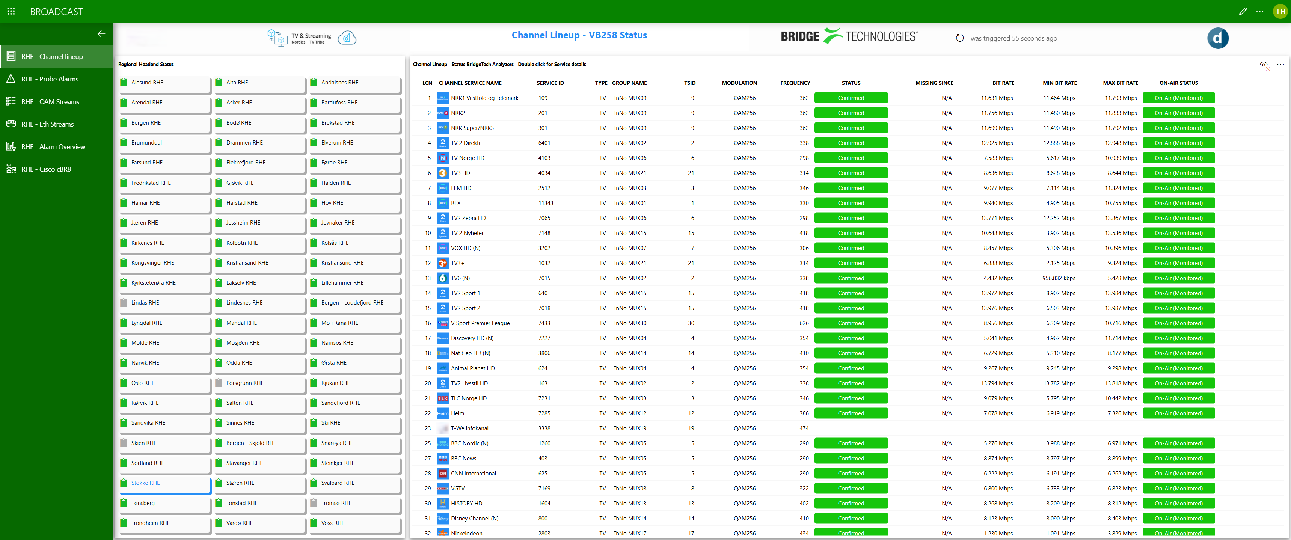Click the TLC Norge HD channel logo
The height and width of the screenshot is (540, 1291).
(x=442, y=398)
